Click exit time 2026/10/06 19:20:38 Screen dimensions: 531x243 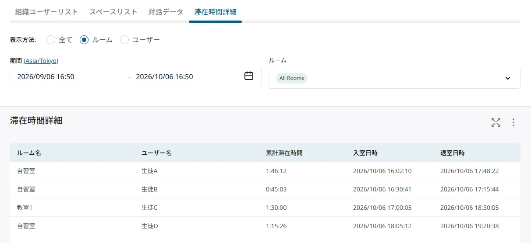point(469,226)
